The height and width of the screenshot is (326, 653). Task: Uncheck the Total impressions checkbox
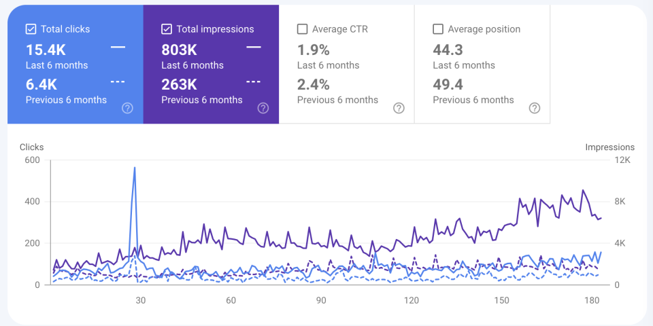(x=167, y=29)
